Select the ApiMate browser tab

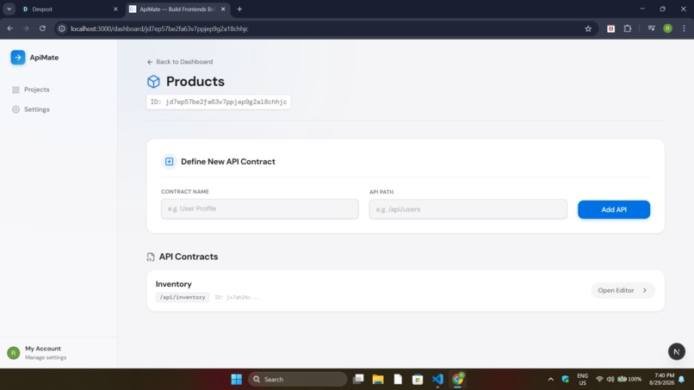pos(177,9)
